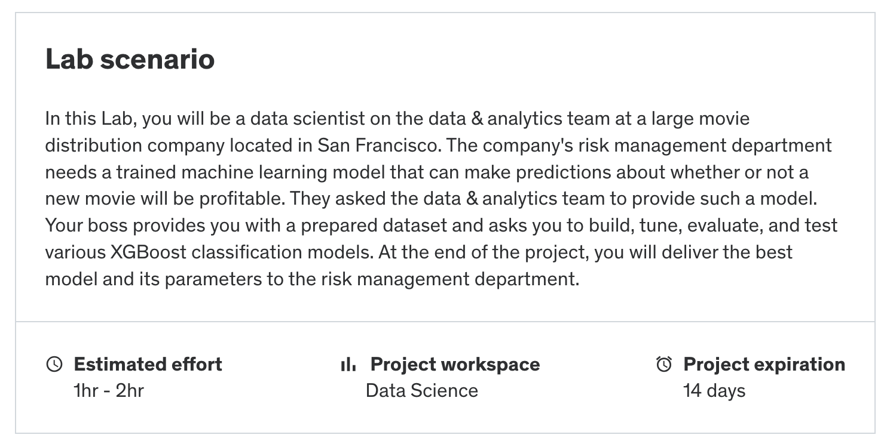Click the bar chart icon beside Project workspace
Viewport: 887px width, 444px height.
pyautogui.click(x=348, y=364)
